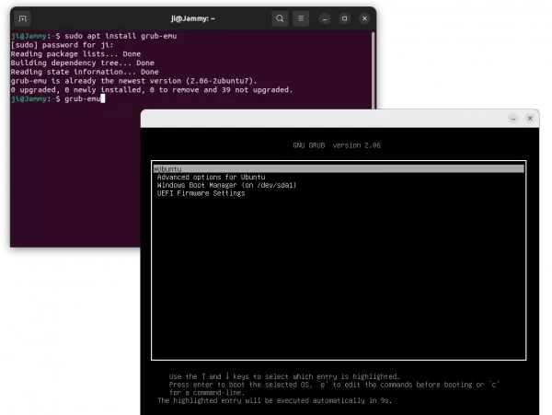
Task: Click the 'Reading package lists... Done' line
Action: pyautogui.click(x=75, y=54)
